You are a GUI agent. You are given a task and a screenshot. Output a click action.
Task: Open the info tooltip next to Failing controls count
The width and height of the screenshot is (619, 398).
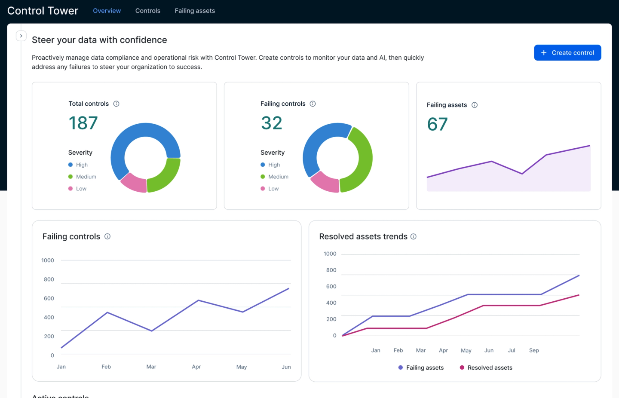(x=313, y=104)
